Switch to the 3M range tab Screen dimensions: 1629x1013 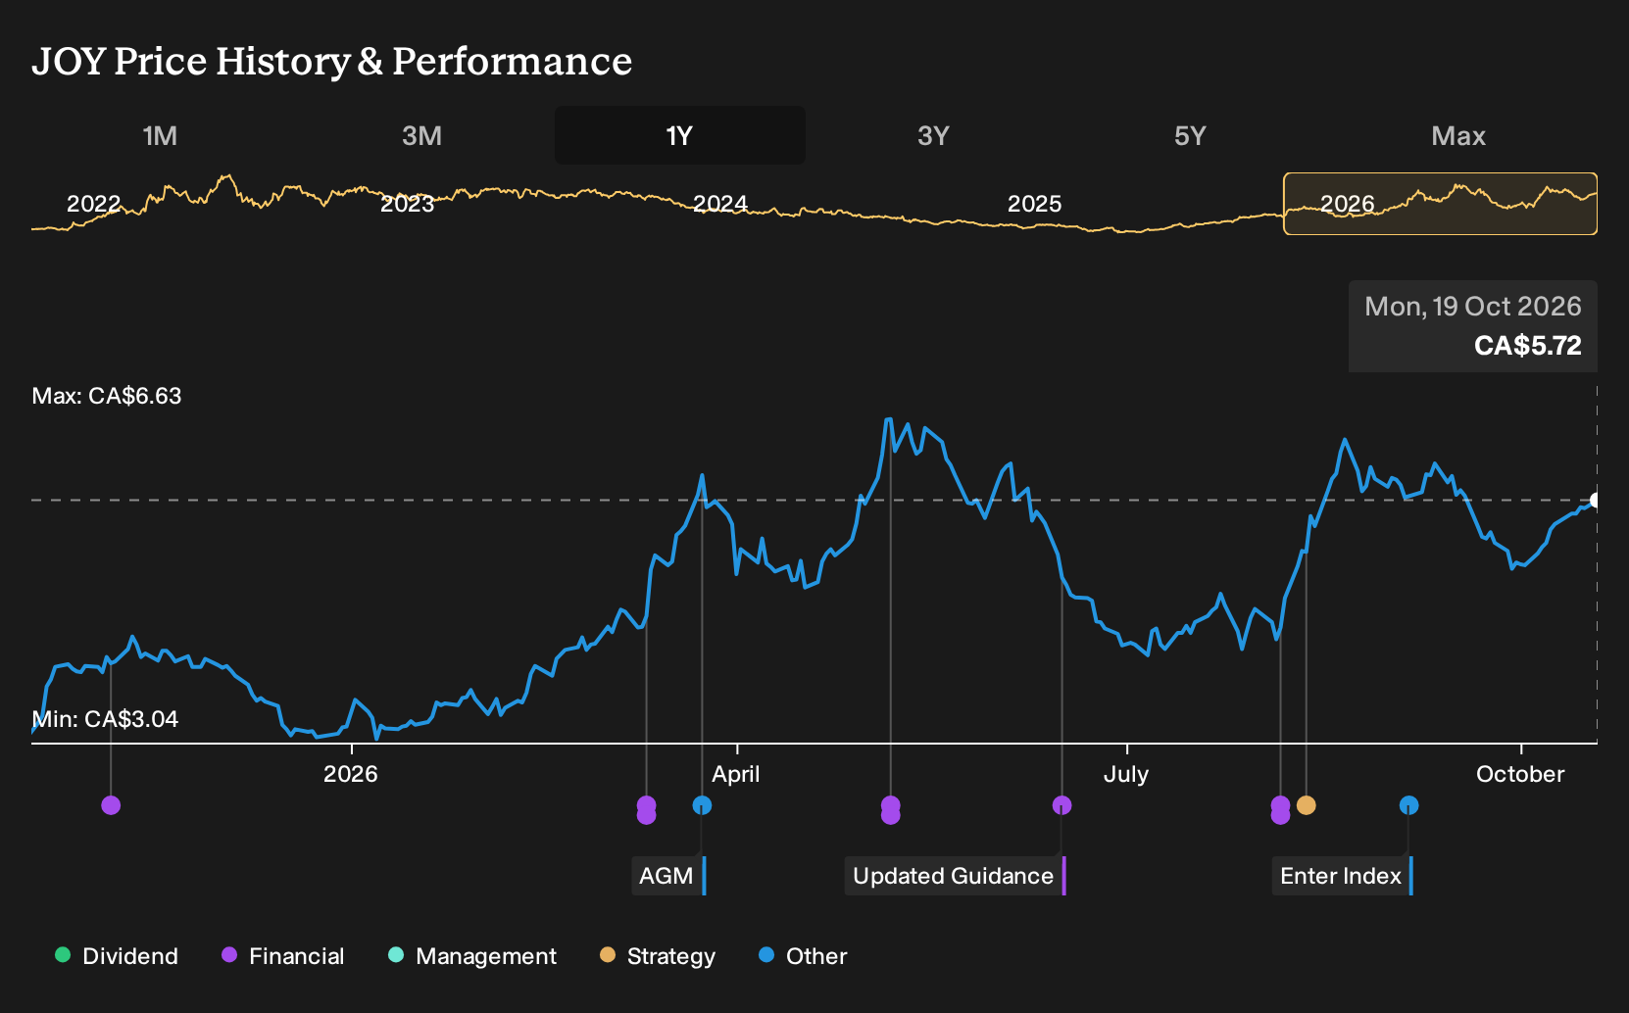[421, 135]
